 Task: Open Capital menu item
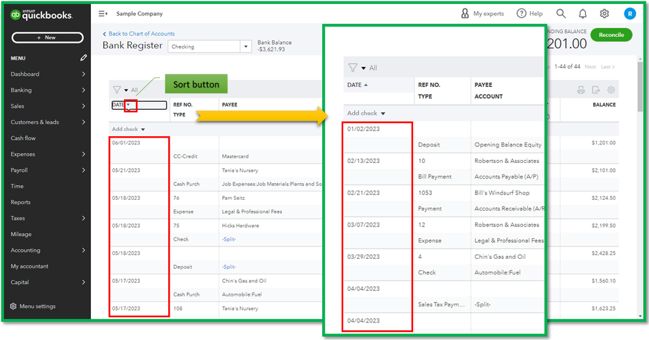20,282
